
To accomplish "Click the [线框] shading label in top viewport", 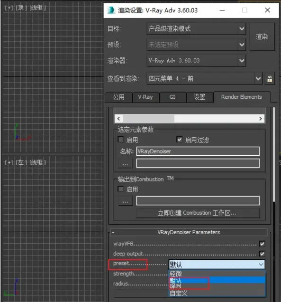I will (37, 8).
